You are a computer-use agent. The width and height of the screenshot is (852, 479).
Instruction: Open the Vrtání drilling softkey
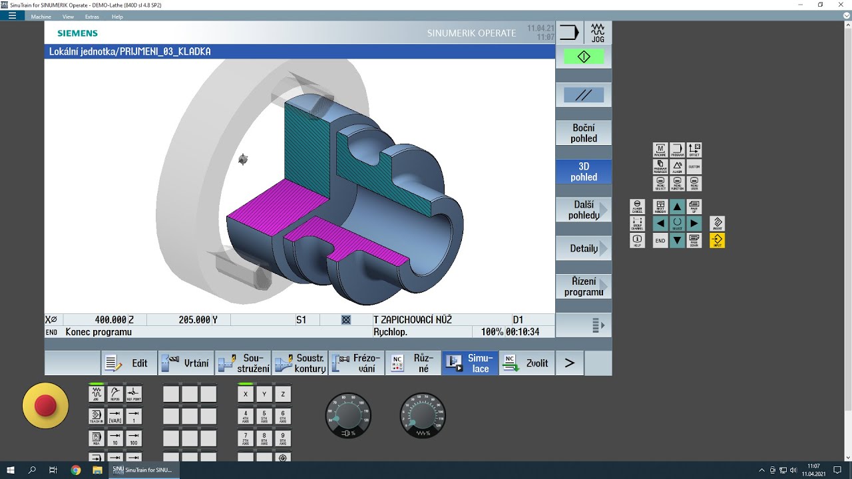tap(186, 363)
